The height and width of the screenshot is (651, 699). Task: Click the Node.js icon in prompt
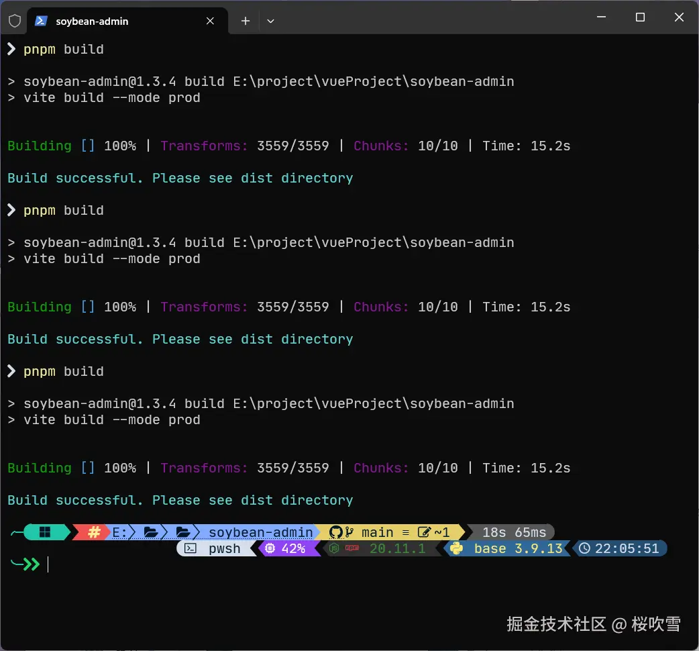[x=334, y=548]
